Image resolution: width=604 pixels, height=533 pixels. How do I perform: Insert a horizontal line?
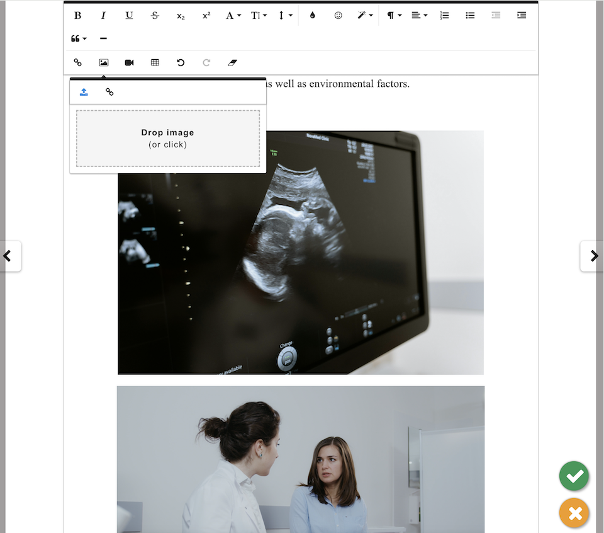tap(103, 38)
